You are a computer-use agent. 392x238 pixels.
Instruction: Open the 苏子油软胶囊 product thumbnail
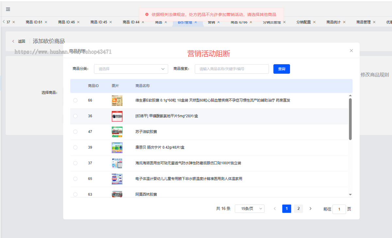point(117,132)
